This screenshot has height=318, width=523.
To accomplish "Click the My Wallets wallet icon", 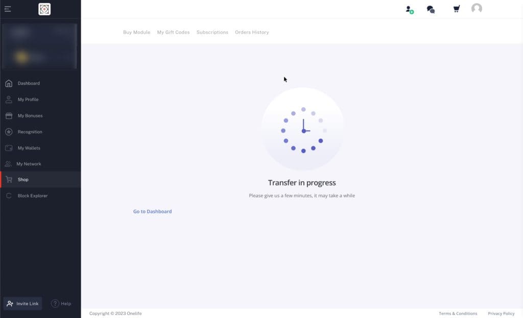I will tap(9, 148).
